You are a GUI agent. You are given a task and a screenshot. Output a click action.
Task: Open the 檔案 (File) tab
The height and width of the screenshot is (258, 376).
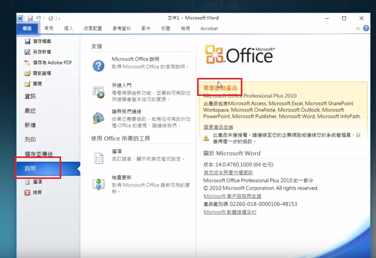tap(27, 29)
